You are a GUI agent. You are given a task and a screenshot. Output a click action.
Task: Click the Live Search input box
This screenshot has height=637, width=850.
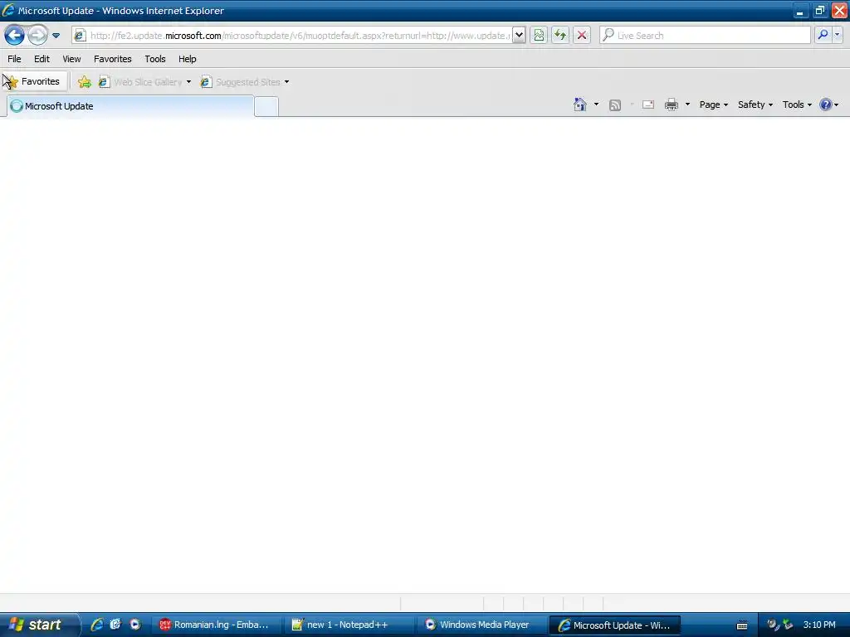706,36
